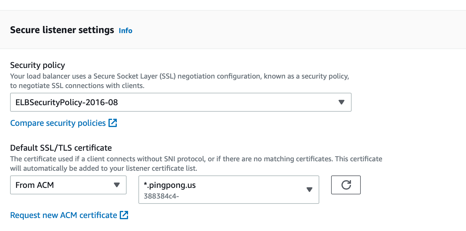The width and height of the screenshot is (466, 231).
Task: Follow the Compare security policies link
Action: 58,123
